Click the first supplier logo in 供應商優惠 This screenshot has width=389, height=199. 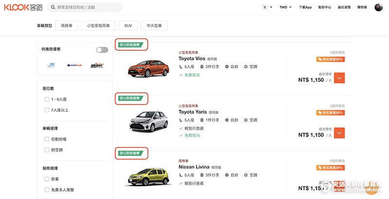52,65
